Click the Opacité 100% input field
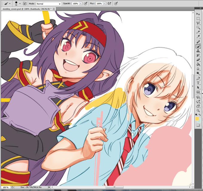This screenshot has height=191, width=203. coord(76,4)
